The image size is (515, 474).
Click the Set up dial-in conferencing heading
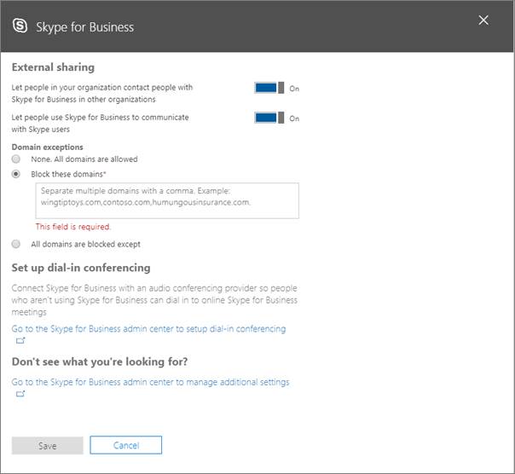point(81,268)
